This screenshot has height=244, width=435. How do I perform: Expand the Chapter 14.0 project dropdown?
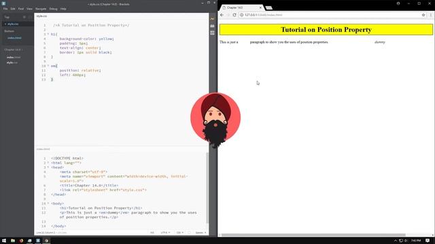14,49
